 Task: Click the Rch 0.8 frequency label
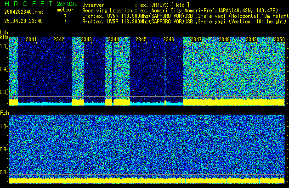click(x=4, y=172)
